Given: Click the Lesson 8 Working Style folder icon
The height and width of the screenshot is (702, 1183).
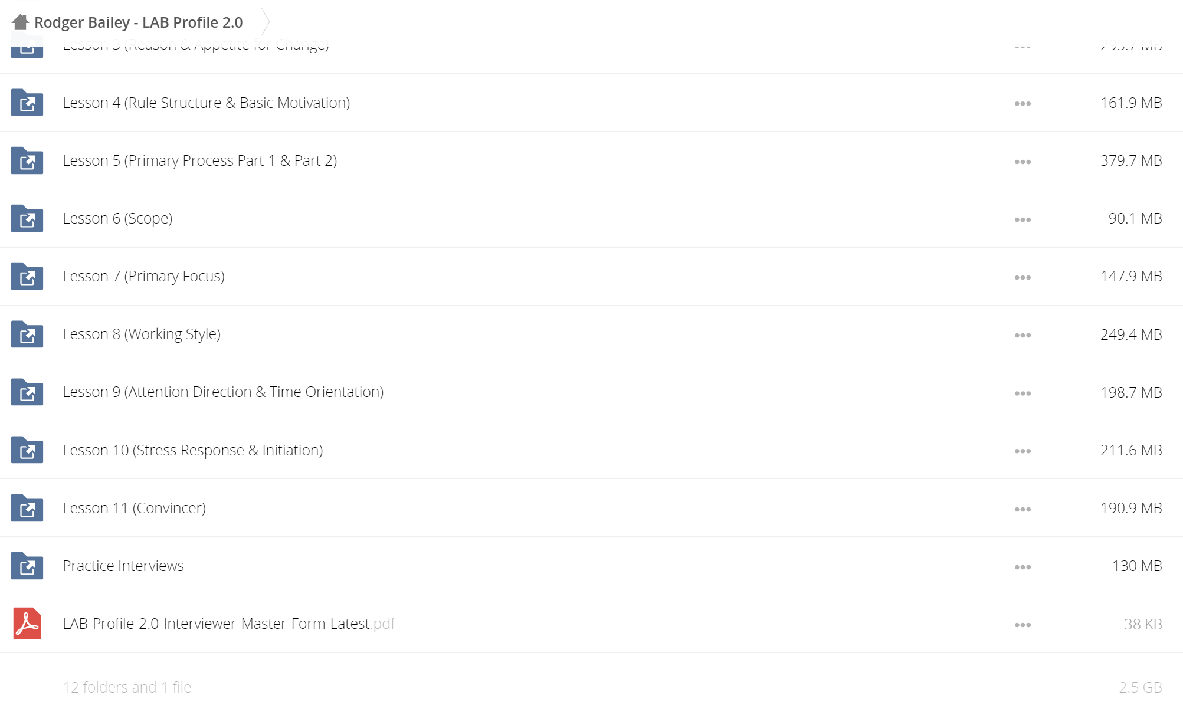Looking at the screenshot, I should 27,334.
